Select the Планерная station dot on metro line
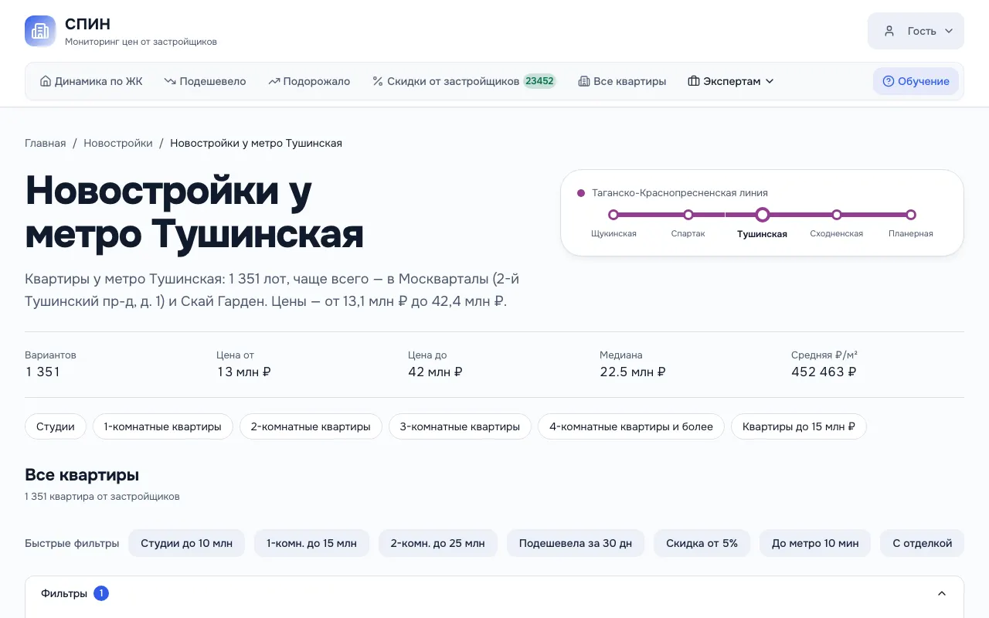The image size is (989, 618). [911, 215]
